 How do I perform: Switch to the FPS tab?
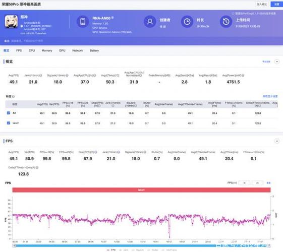click(x=19, y=50)
